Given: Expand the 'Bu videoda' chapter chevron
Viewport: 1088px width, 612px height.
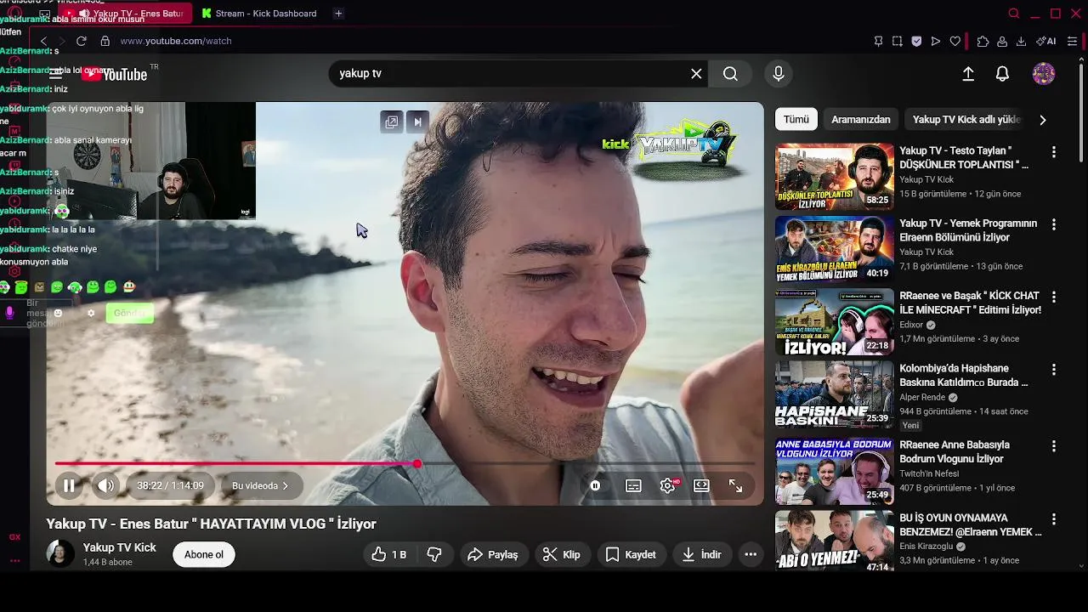Looking at the screenshot, I should [x=285, y=486].
